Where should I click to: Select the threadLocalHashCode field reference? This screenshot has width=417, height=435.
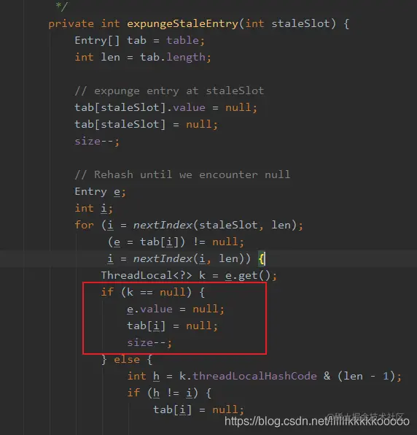[254, 376]
